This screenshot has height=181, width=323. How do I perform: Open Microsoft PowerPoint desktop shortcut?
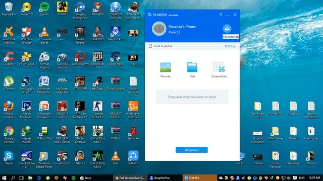click(44, 110)
